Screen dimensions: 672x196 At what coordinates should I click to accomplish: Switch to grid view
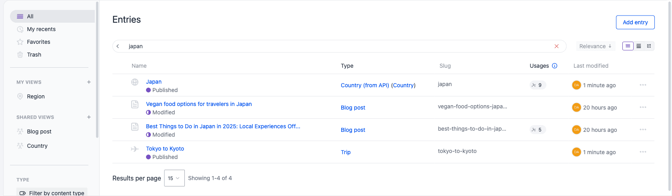(x=649, y=46)
